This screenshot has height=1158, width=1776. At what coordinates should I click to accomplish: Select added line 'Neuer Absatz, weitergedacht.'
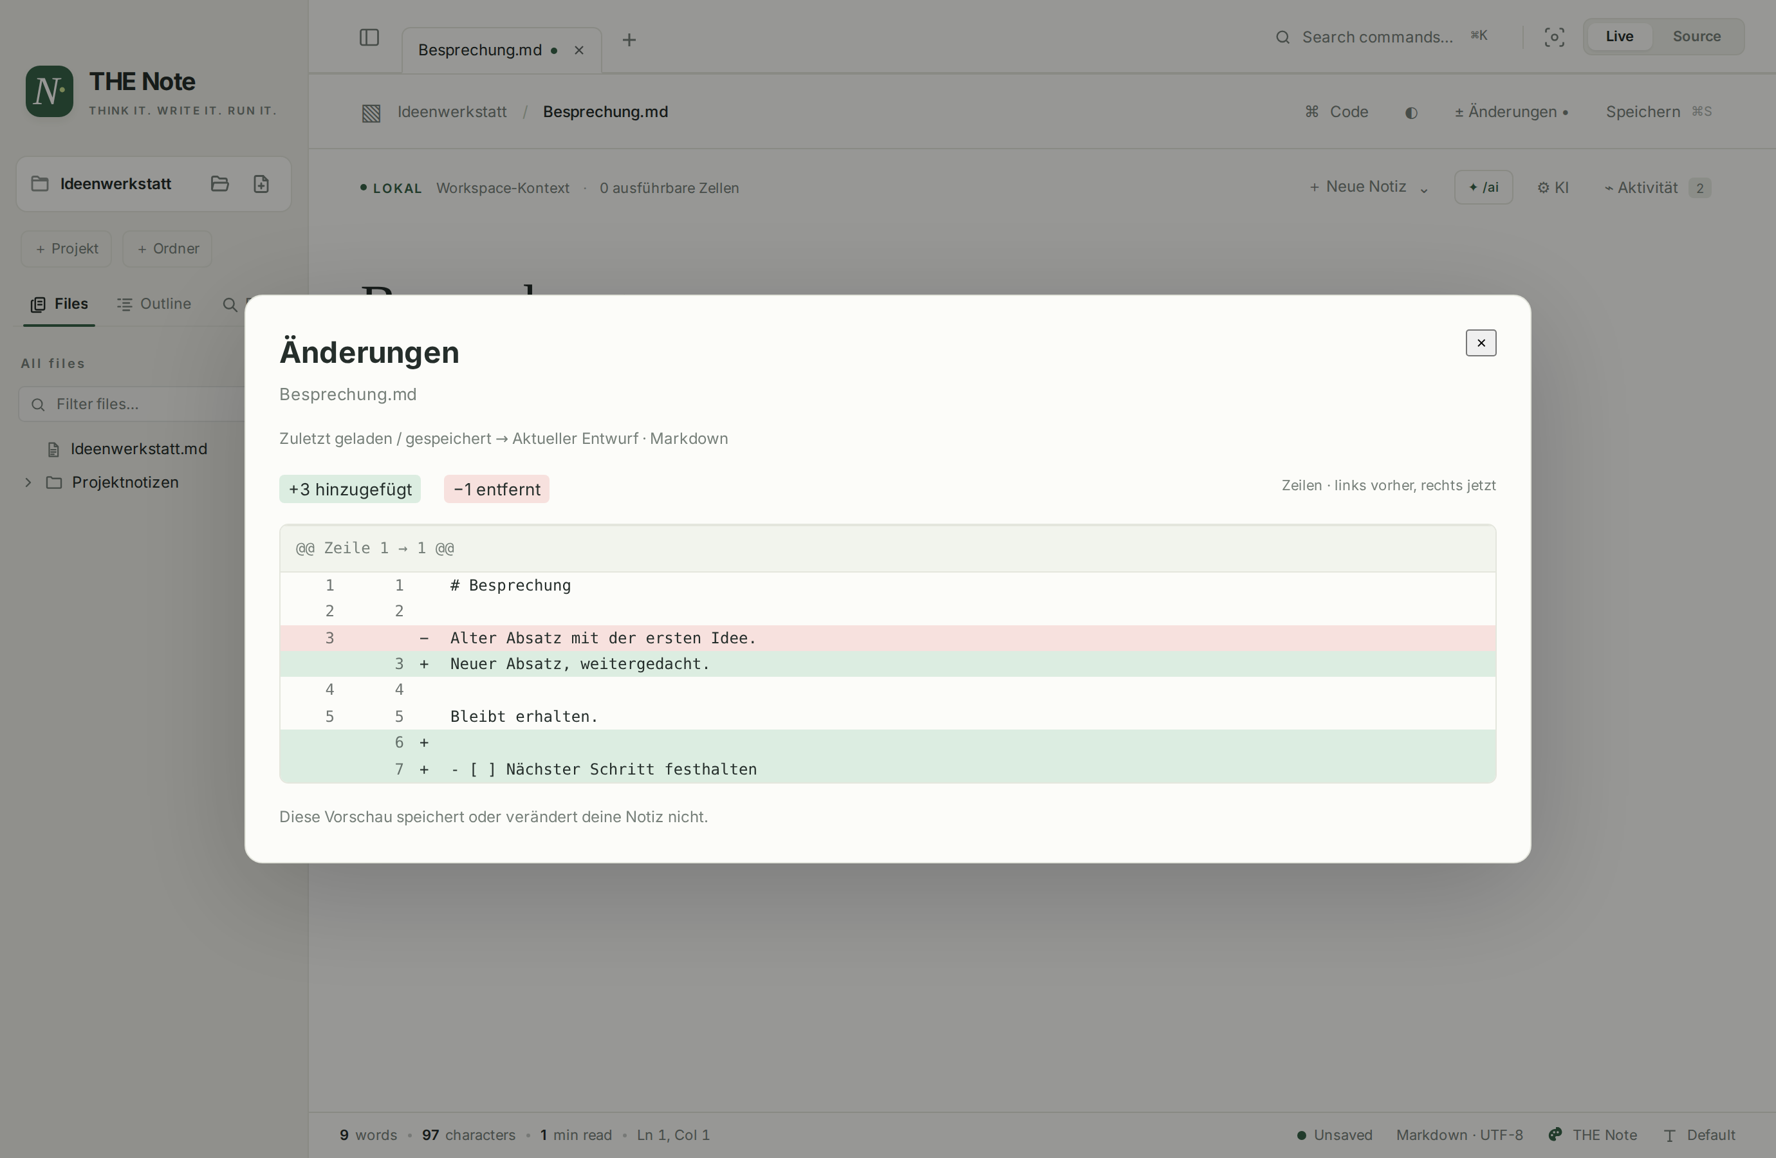(888, 664)
